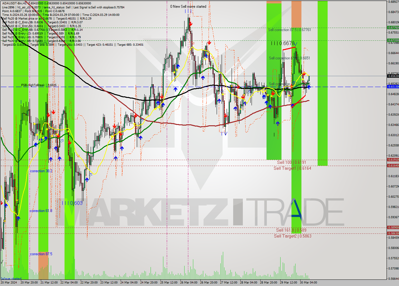Click the '25 Mar 12:00' time axis label
Screen dimensions: 399x286
[169, 283]
